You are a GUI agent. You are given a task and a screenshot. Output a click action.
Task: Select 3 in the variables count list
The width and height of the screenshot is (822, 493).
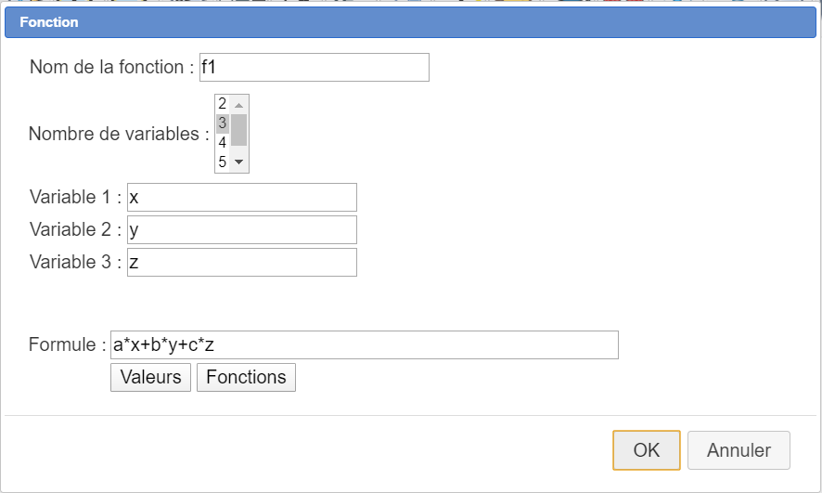pyautogui.click(x=223, y=123)
